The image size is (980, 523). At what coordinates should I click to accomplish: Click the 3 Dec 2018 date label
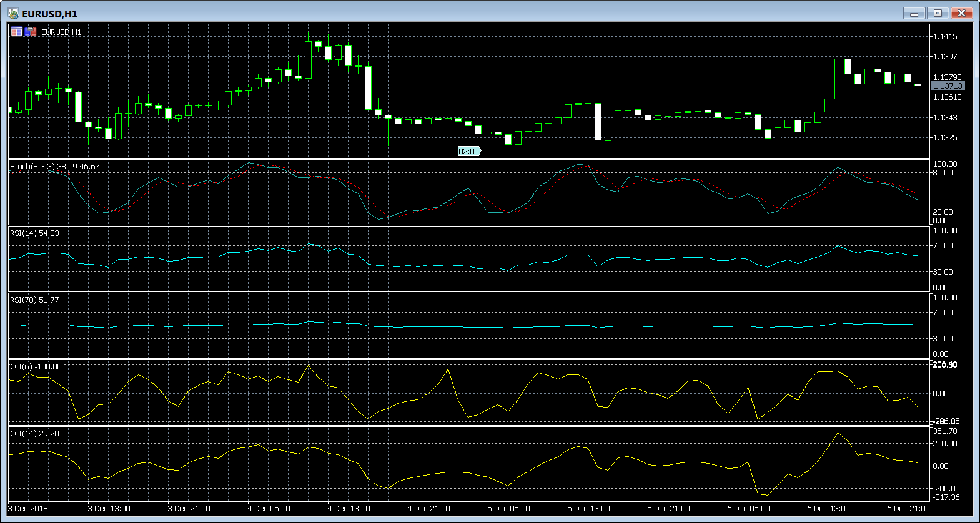(27, 509)
